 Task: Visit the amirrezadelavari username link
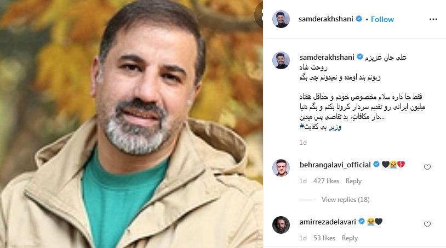coord(328,222)
